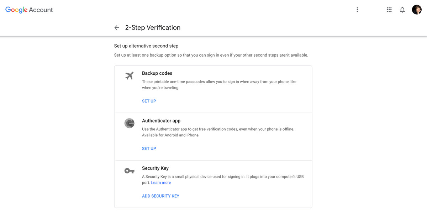Show notifications via the bell icon
Screen dimensions: 427x220
402,10
